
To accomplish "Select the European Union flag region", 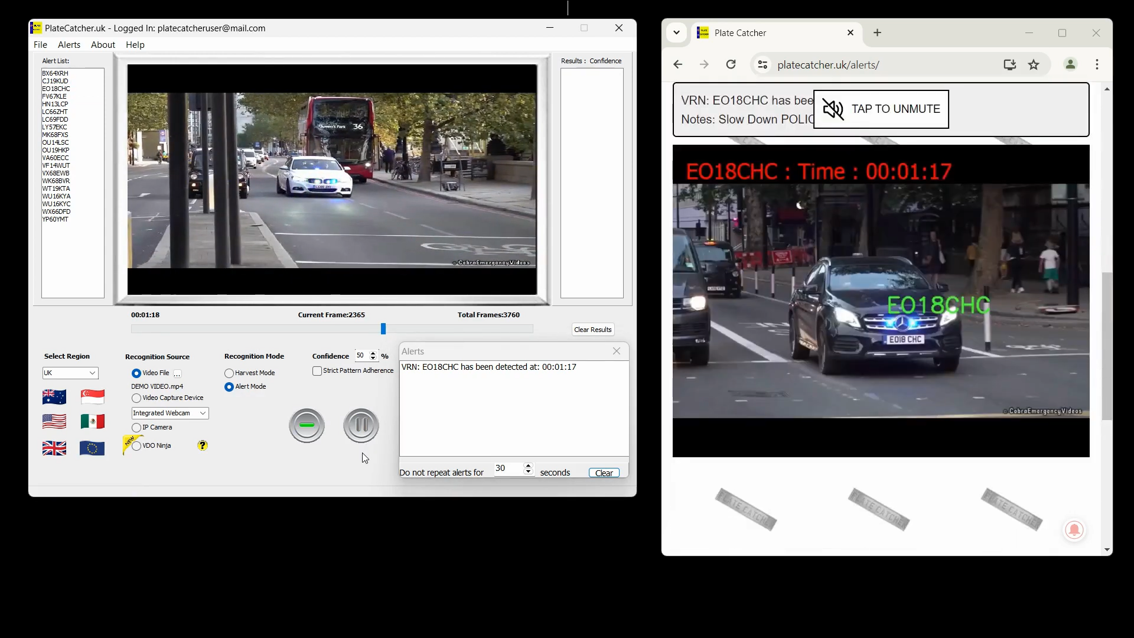I will click(92, 448).
